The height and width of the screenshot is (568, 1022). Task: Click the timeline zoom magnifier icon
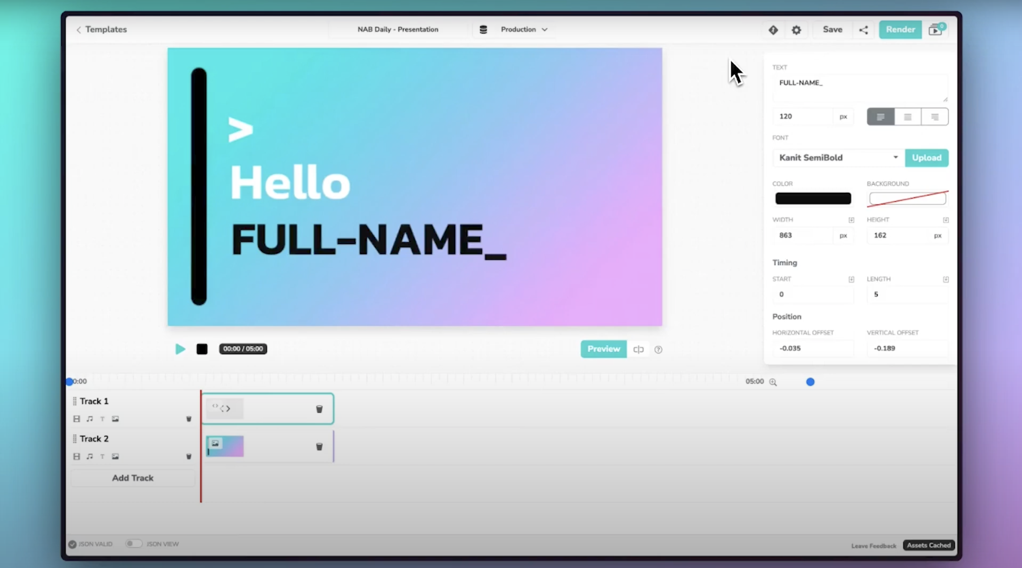[x=773, y=382]
